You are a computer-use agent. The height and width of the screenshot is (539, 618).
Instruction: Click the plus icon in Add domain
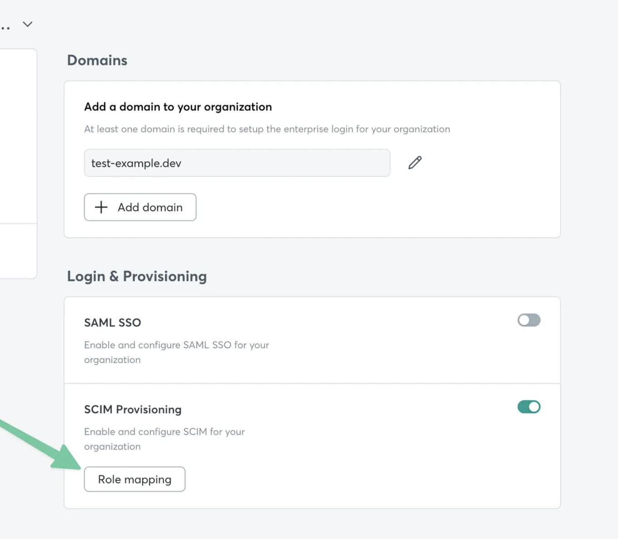101,207
